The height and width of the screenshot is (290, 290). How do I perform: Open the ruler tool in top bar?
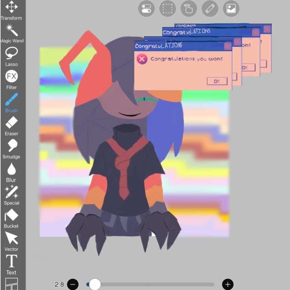pyautogui.click(x=210, y=8)
